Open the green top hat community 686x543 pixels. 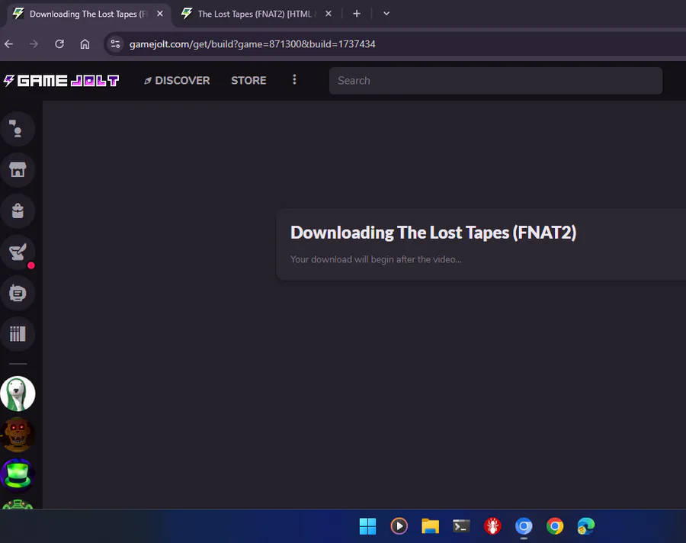(x=18, y=476)
